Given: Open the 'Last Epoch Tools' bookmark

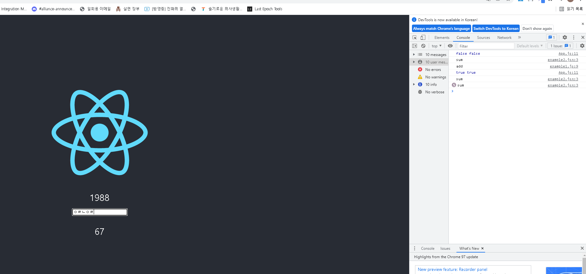Looking at the screenshot, I should click(265, 9).
